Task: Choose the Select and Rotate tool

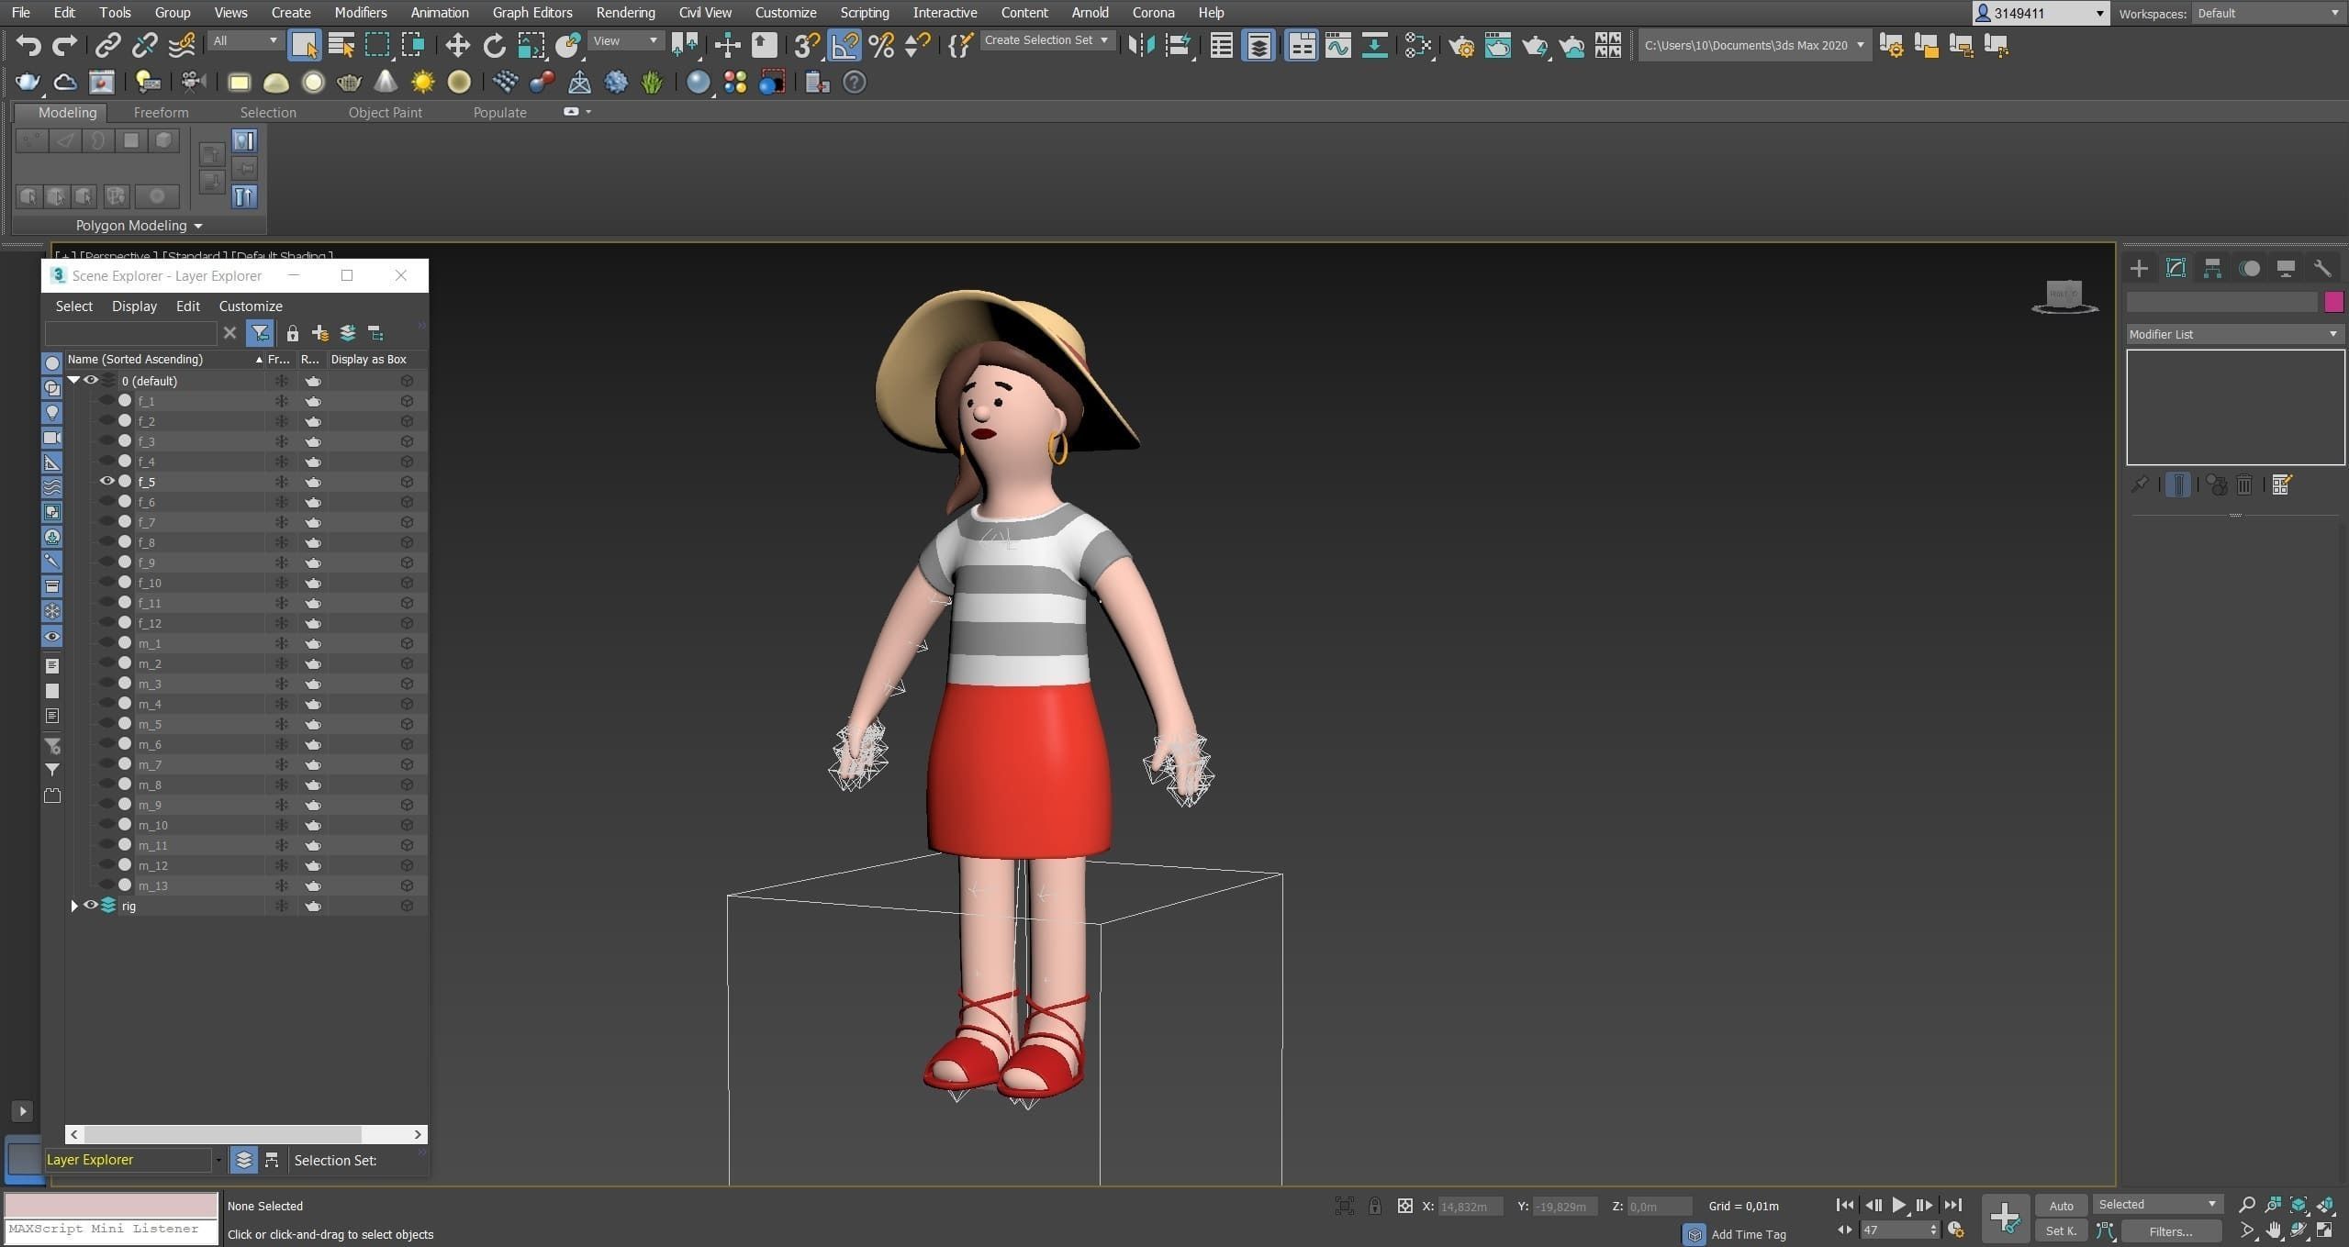Action: (x=494, y=45)
